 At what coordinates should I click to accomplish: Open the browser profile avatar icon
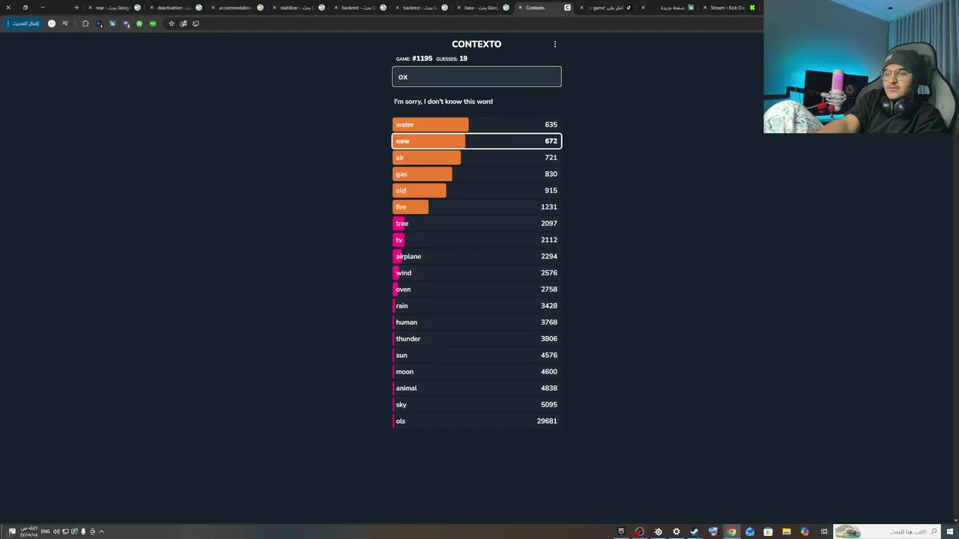coord(52,23)
